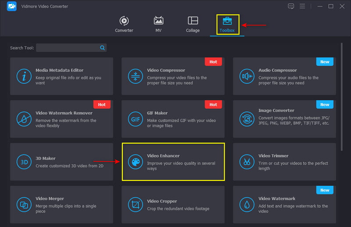Click the Video Merger title
The height and width of the screenshot is (227, 351).
(50, 198)
